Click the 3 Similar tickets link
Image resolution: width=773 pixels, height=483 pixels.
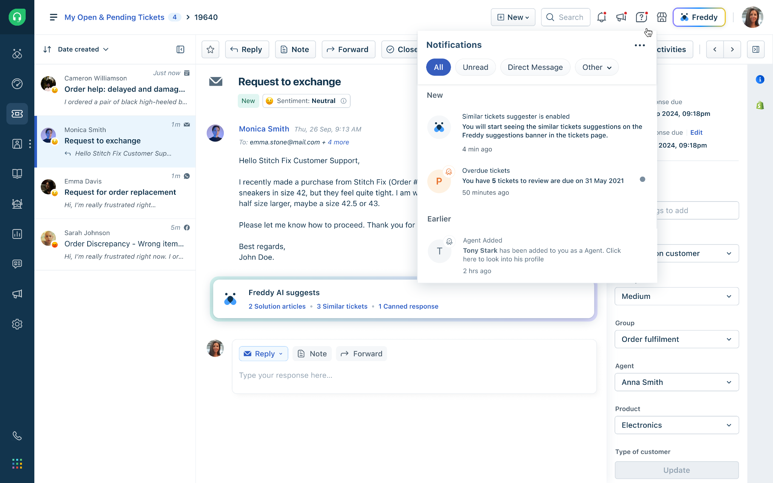click(x=342, y=306)
